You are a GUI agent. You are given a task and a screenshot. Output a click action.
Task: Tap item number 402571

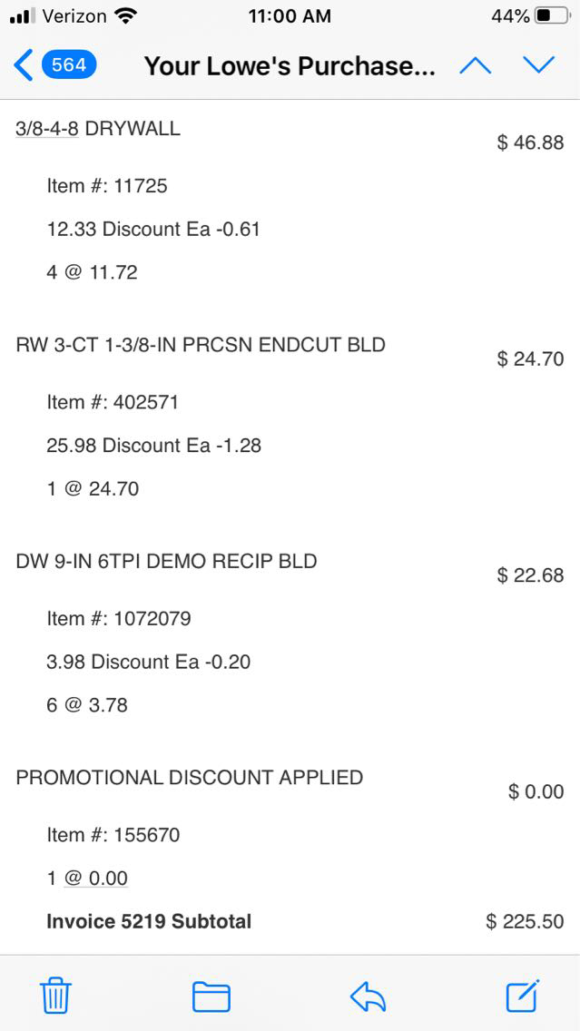point(145,402)
